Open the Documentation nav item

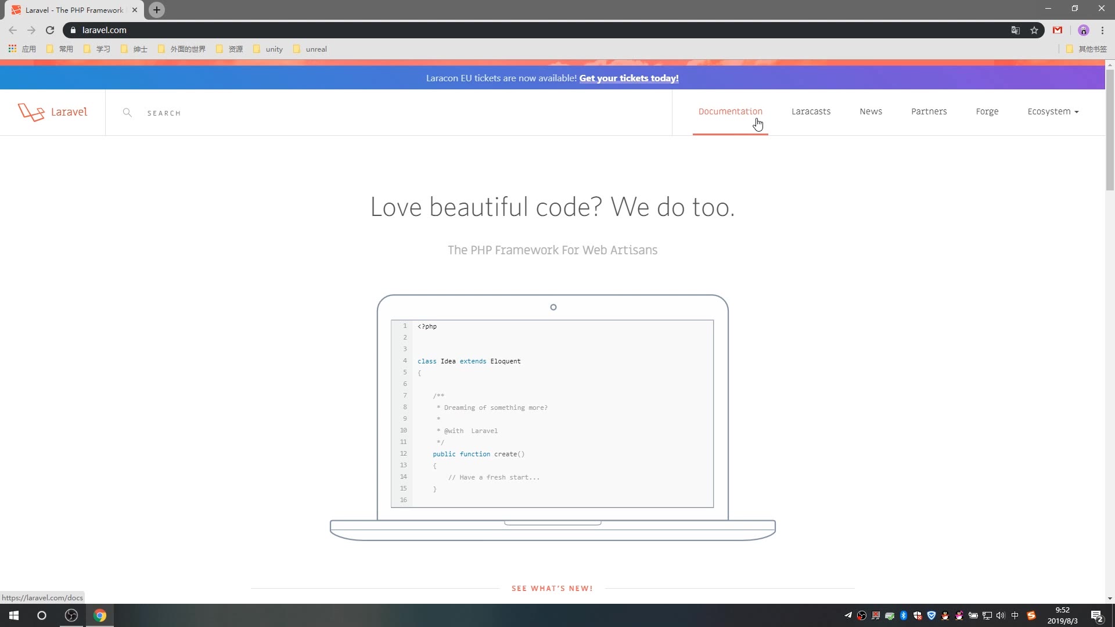click(730, 111)
